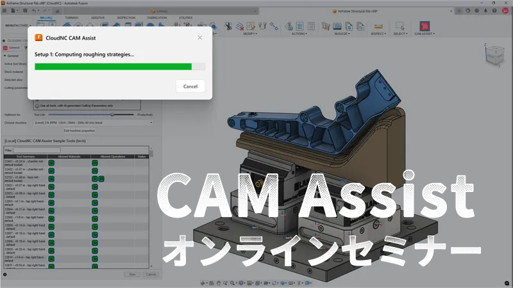The height and width of the screenshot is (288, 513).
Task: Open the user profile avatar
Action: (x=505, y=11)
